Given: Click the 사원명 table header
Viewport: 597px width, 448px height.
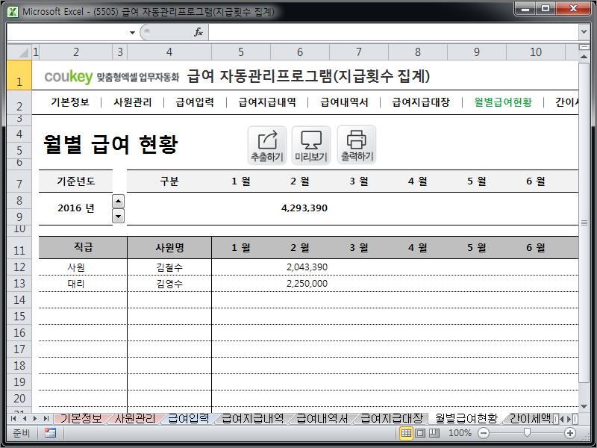Looking at the screenshot, I should click(169, 247).
